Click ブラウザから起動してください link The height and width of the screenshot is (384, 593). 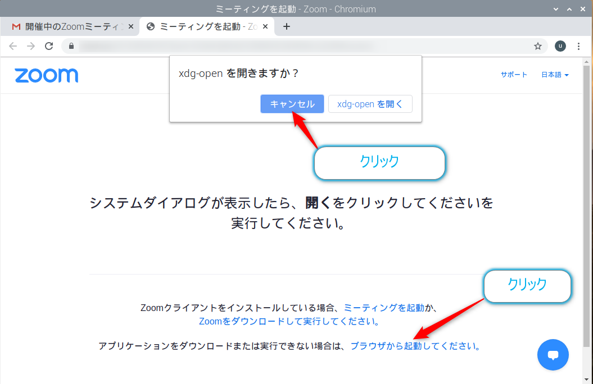tap(415, 346)
